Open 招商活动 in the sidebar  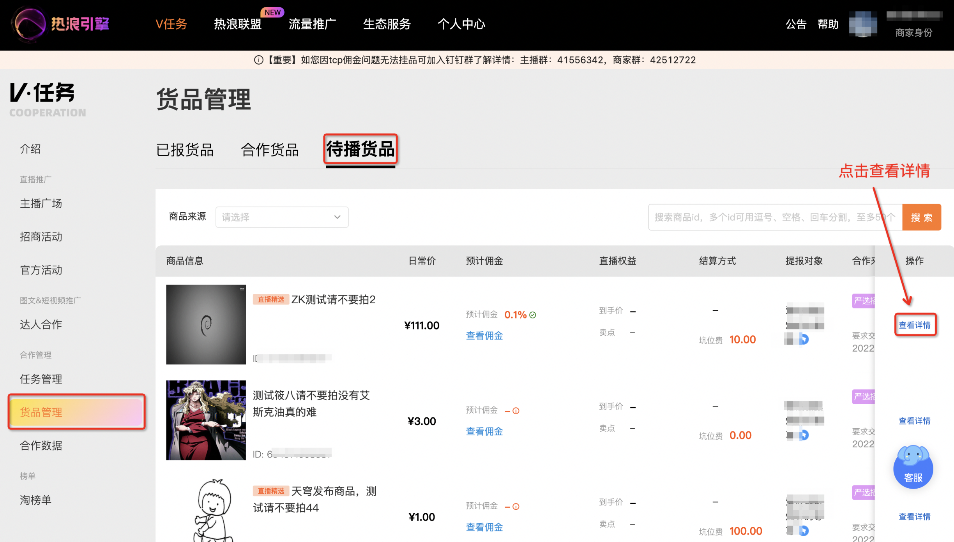41,237
